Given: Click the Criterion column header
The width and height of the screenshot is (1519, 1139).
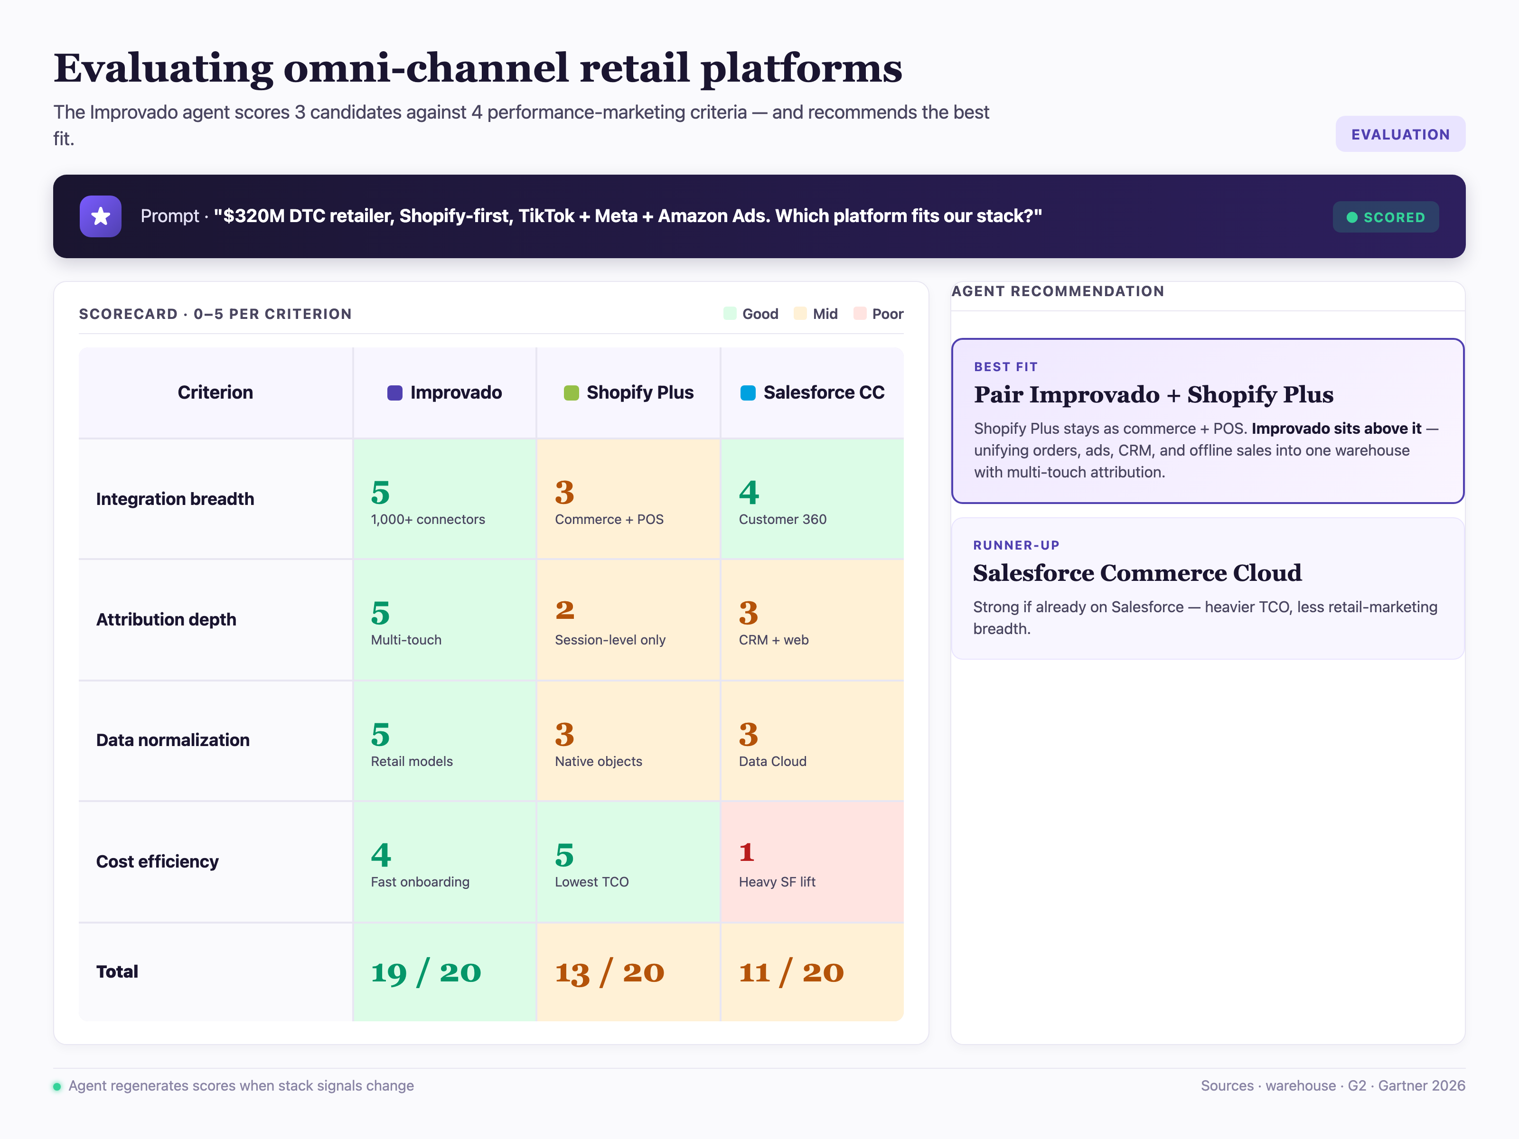Looking at the screenshot, I should coord(216,392).
